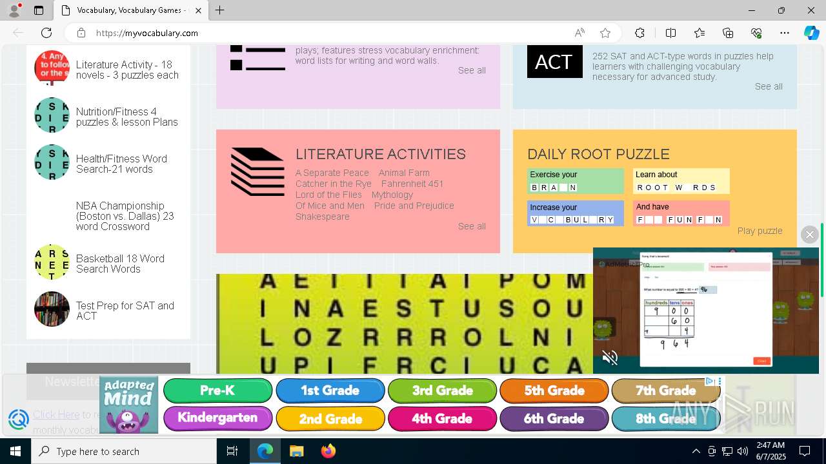Open File Explorer from the taskbar
This screenshot has width=826, height=464.
(x=296, y=451)
